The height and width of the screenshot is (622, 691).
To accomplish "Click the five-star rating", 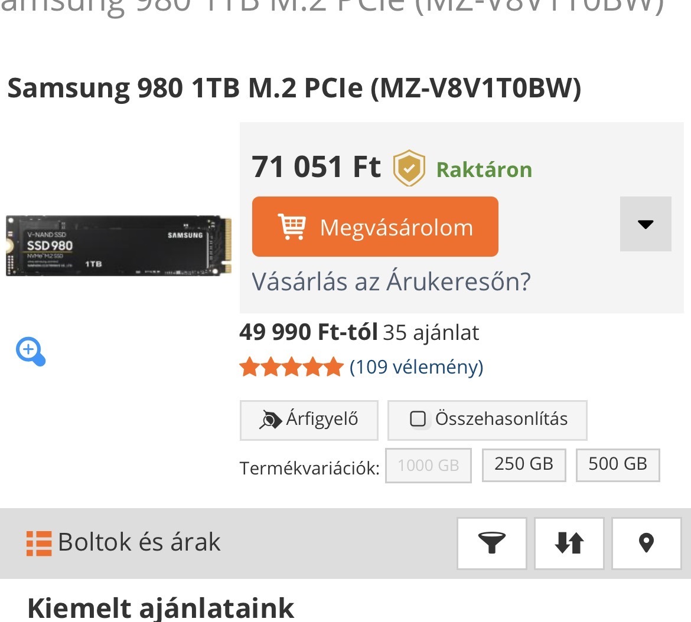I will point(291,367).
